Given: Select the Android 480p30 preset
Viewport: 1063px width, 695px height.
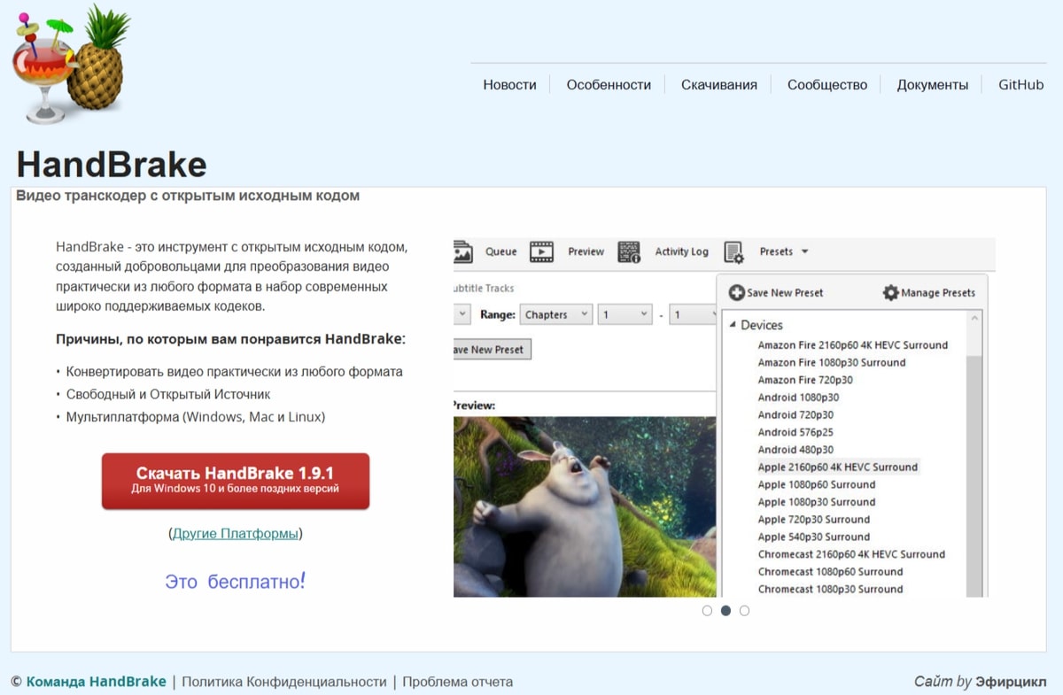Looking at the screenshot, I should click(795, 450).
